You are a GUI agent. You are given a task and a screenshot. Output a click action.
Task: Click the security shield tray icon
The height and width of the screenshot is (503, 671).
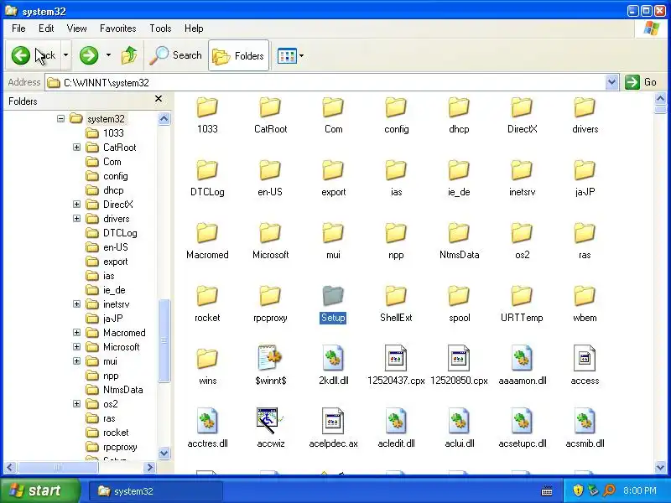(578, 490)
